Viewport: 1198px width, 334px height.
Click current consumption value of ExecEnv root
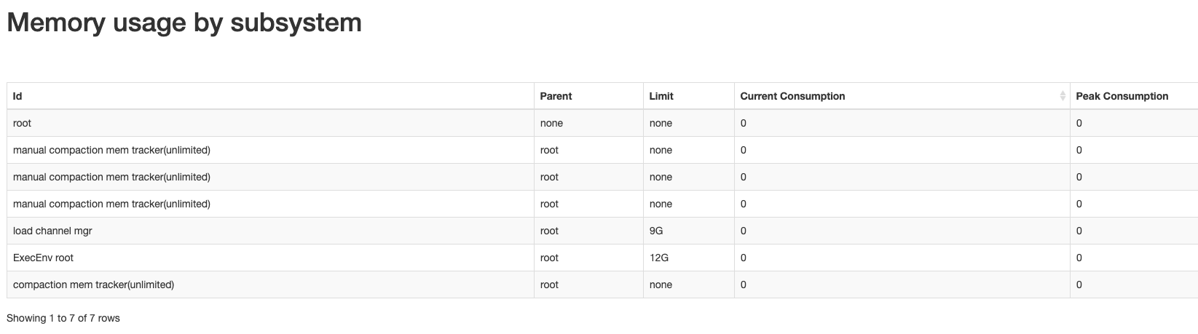pos(902,258)
